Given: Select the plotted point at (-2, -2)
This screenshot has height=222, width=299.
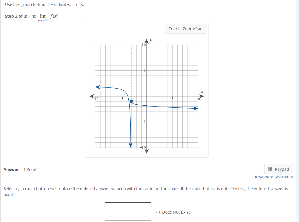Looking at the screenshot, I should pyautogui.click(x=131, y=102).
